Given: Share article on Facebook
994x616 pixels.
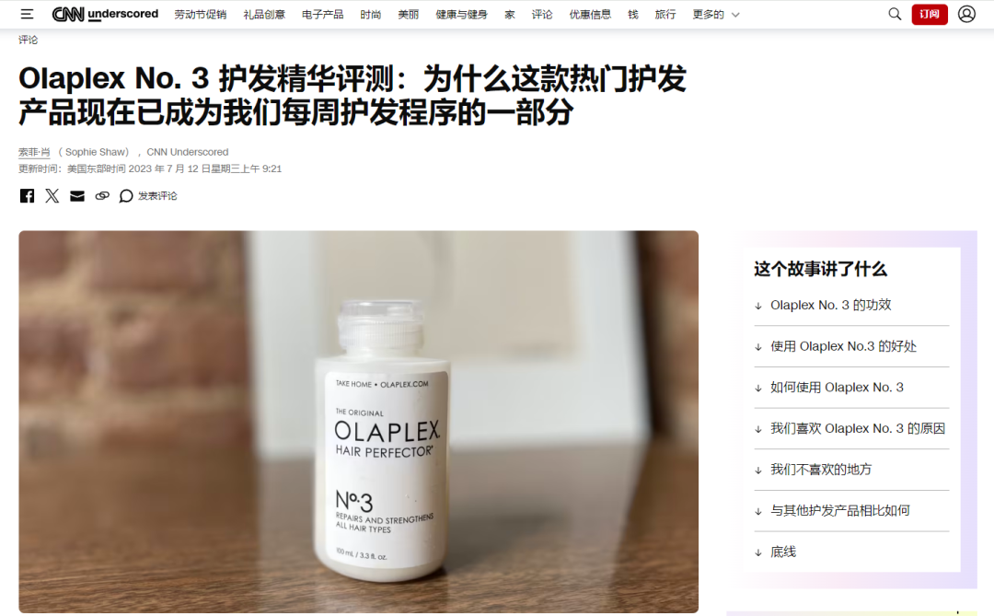Looking at the screenshot, I should click(x=27, y=196).
